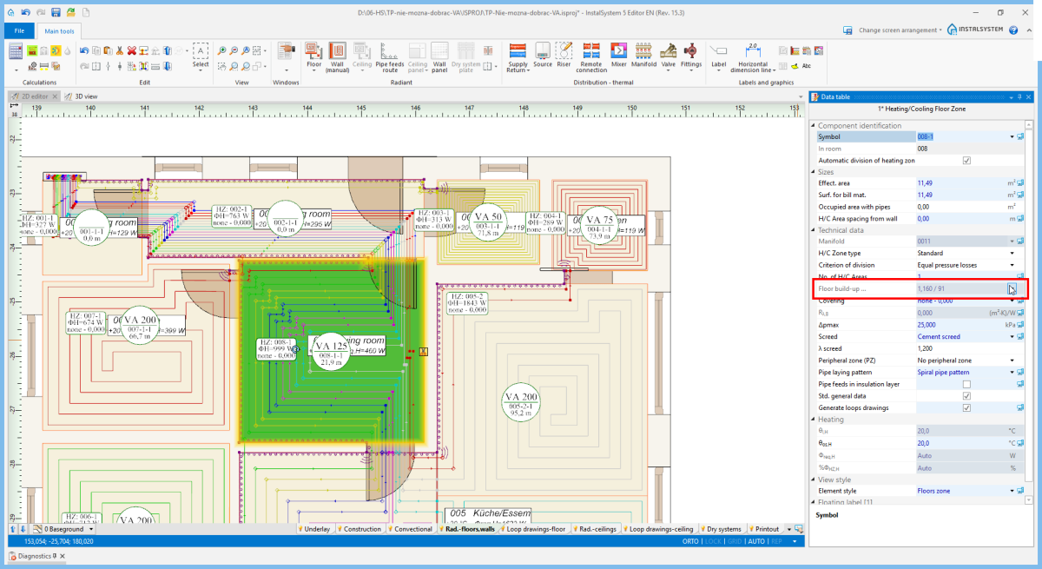Click the Wall (manual) tool
Image resolution: width=1042 pixels, height=569 pixels.
[x=337, y=52]
